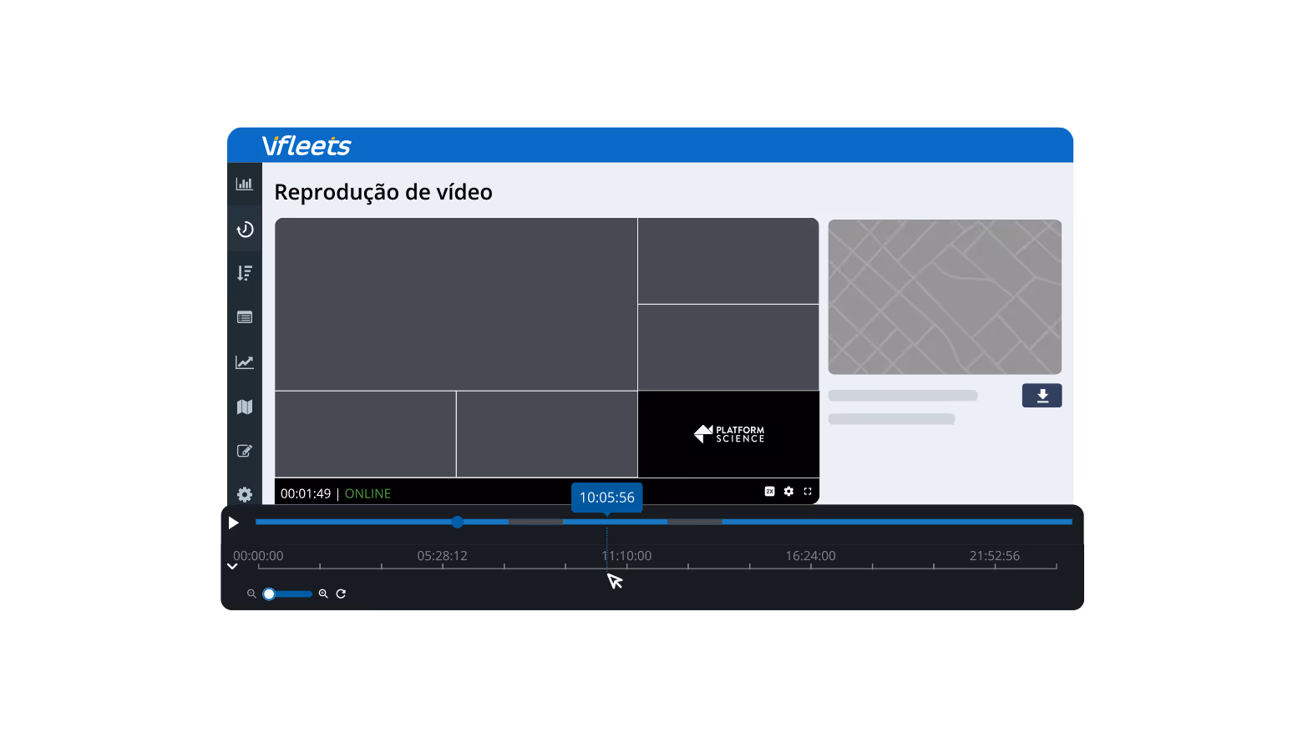The height and width of the screenshot is (733, 1303).
Task: Collapse the timeline with the chevron
Action: tap(232, 566)
